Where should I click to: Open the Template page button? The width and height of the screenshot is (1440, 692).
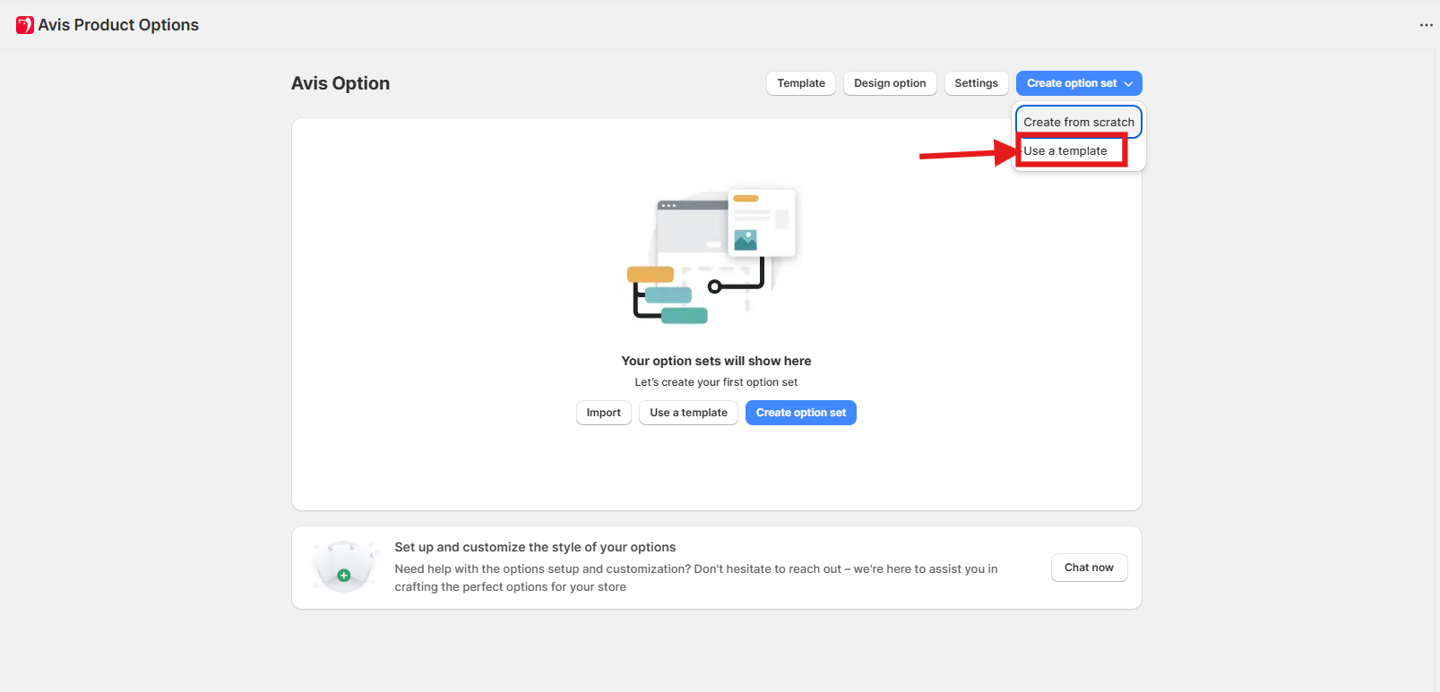[800, 83]
